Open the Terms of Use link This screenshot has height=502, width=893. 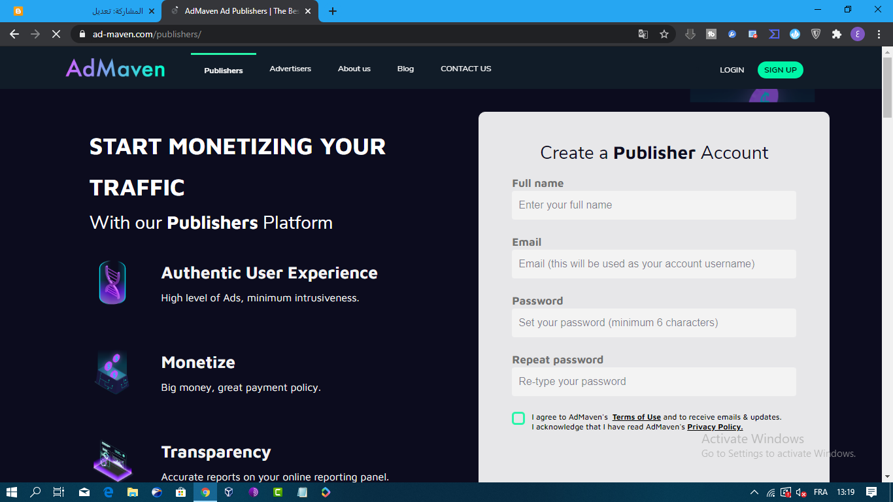[x=636, y=417]
